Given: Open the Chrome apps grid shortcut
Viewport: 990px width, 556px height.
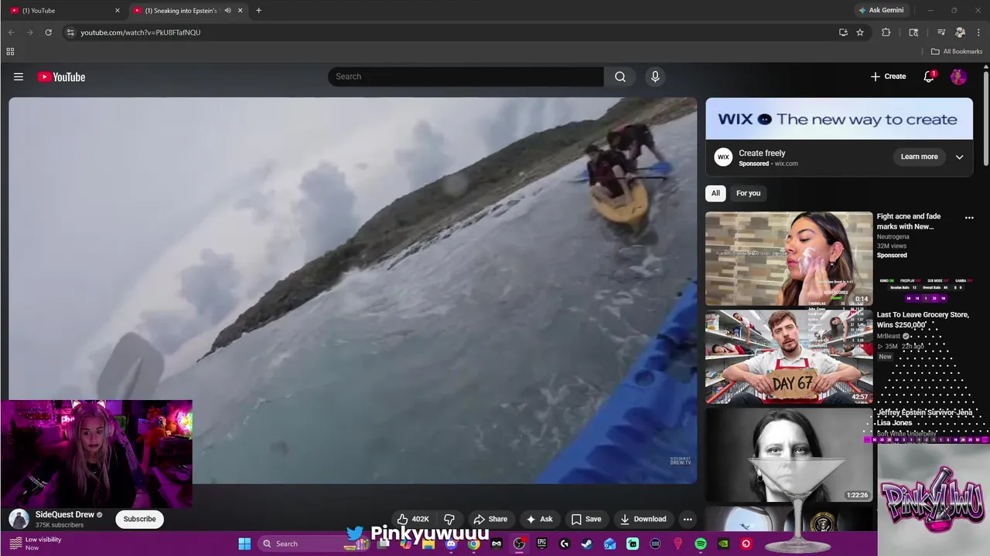Looking at the screenshot, I should 10,52.
